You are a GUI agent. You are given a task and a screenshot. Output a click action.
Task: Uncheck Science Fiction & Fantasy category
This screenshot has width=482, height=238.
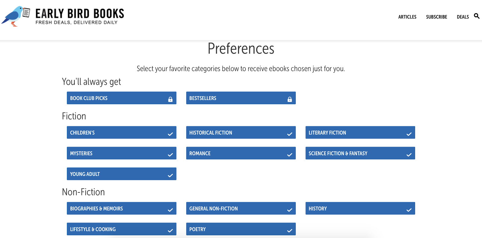(x=360, y=153)
